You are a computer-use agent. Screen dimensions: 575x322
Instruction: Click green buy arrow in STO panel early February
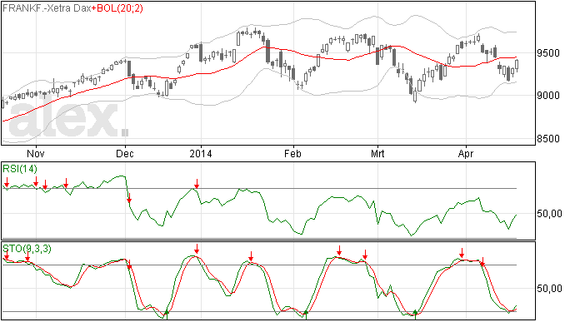point(306,314)
